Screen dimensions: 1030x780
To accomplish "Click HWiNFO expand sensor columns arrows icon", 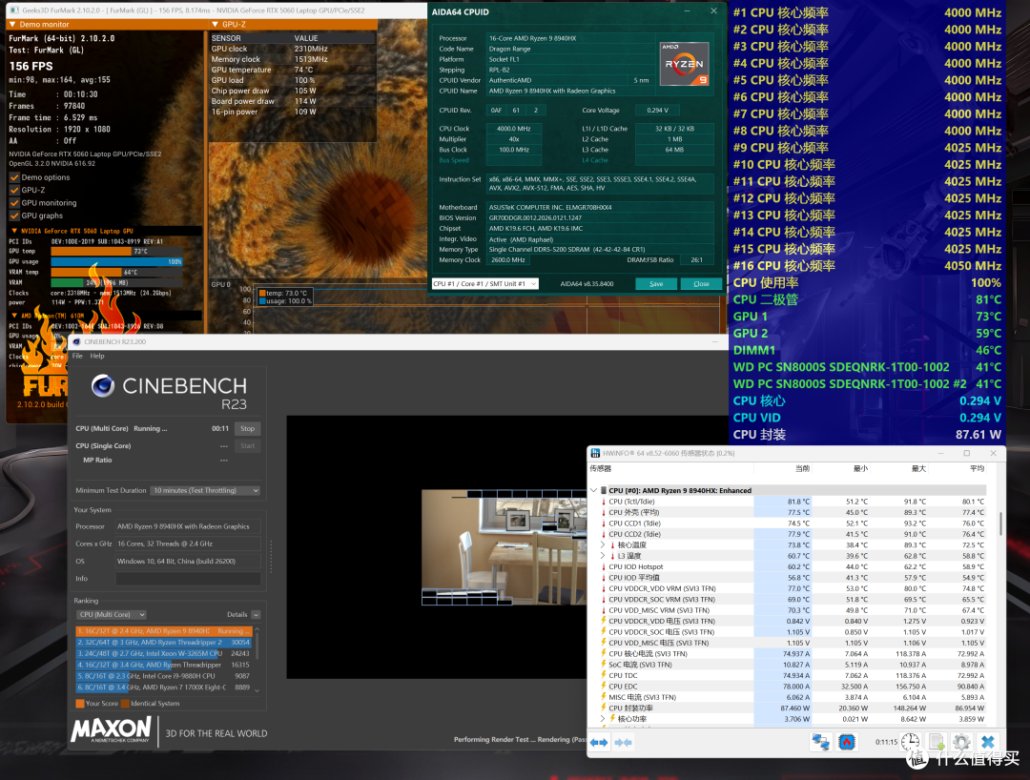I will click(599, 743).
